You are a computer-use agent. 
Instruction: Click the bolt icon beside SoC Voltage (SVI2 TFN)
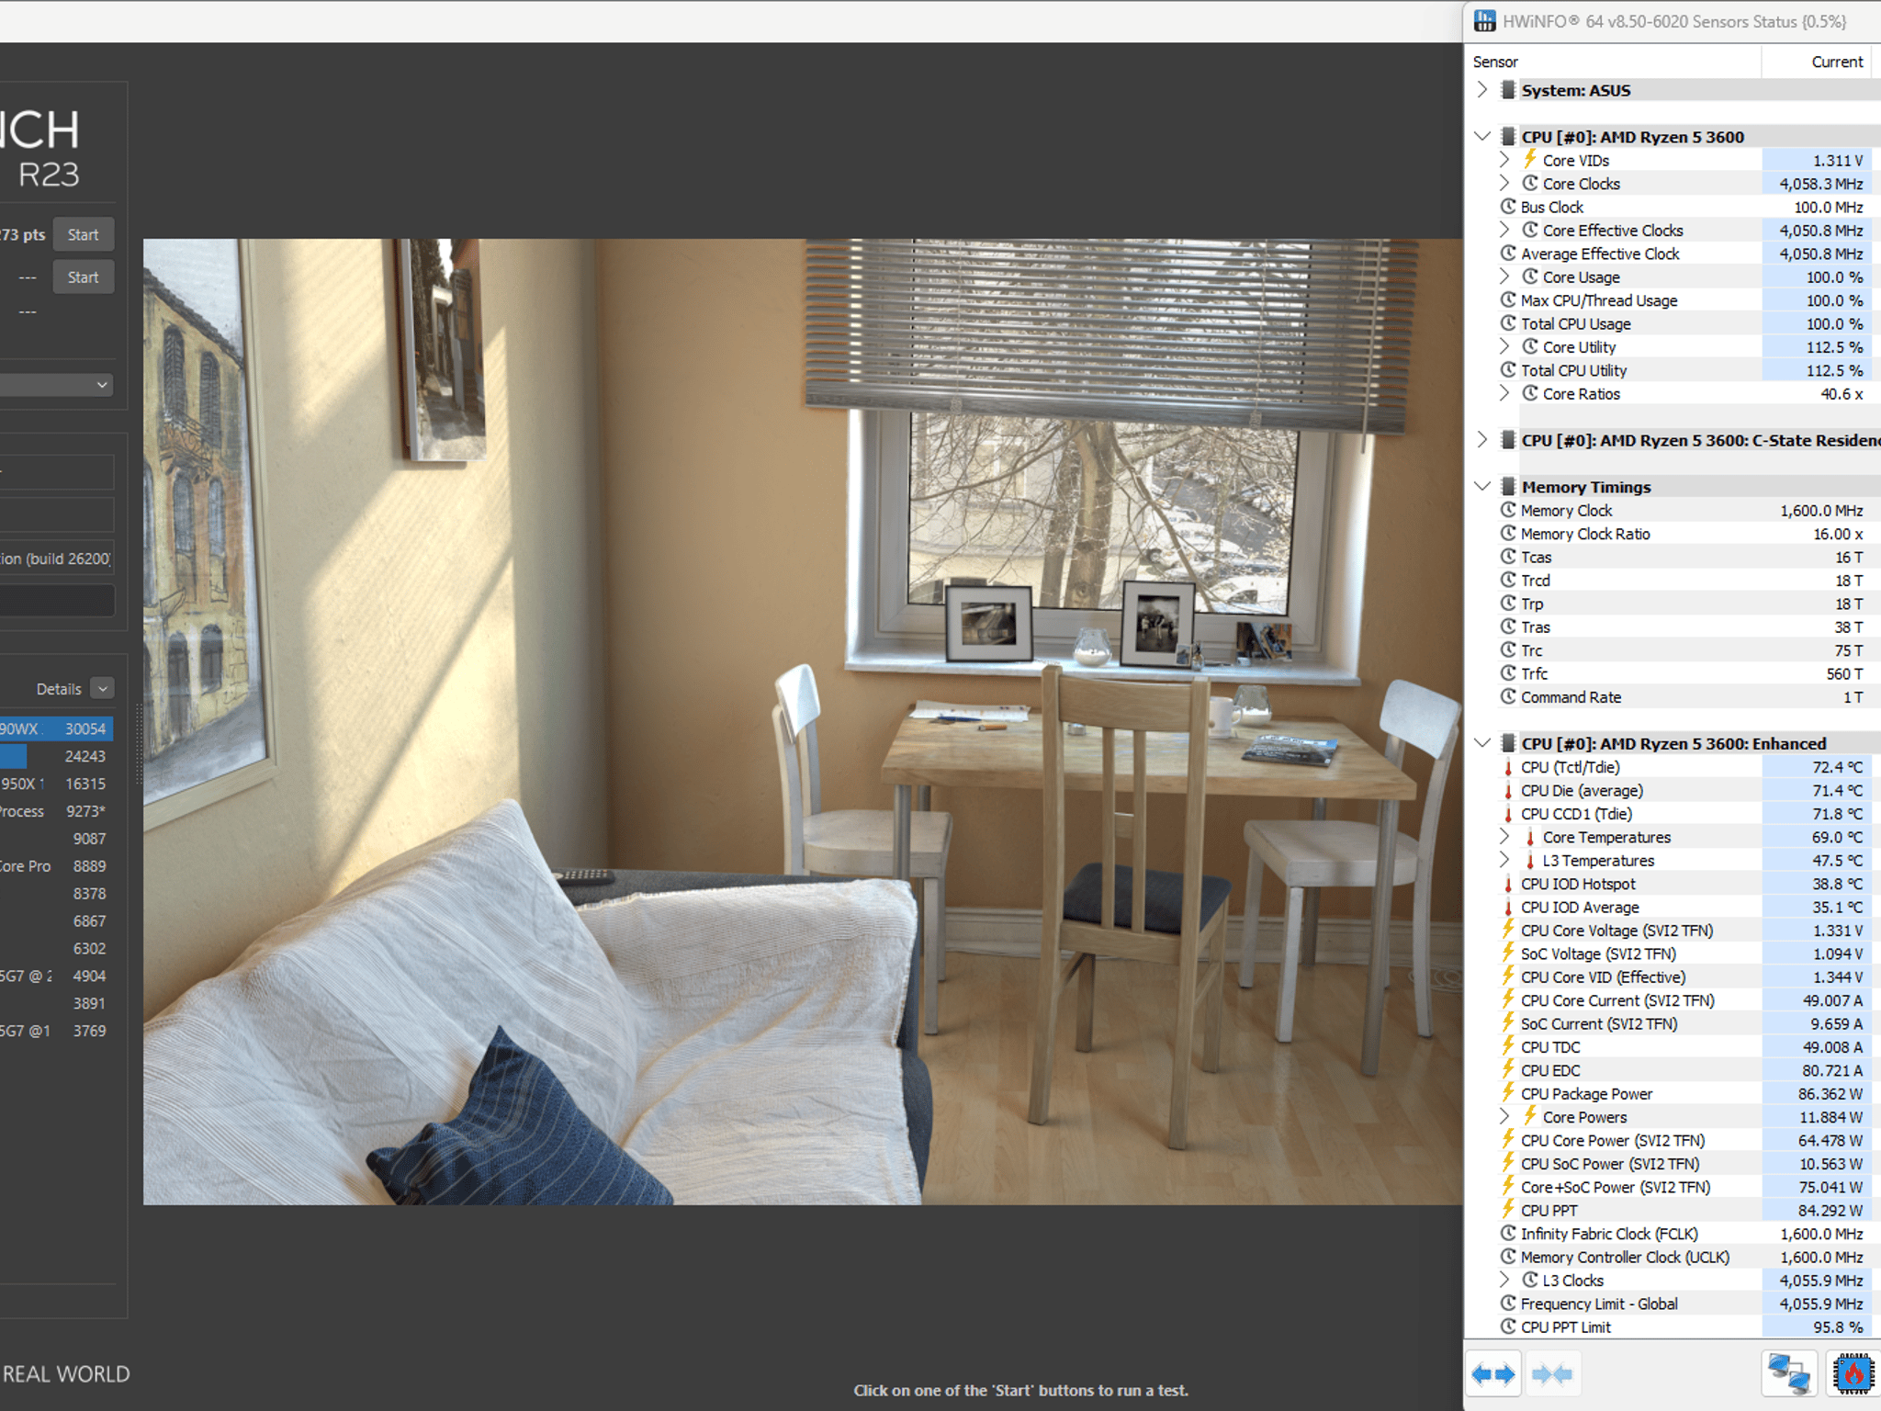1508,954
